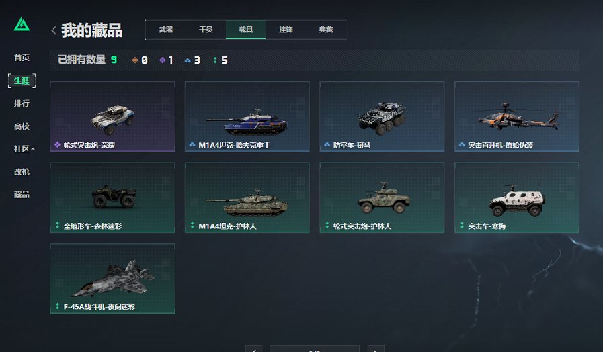Click the green triangle logo icon
The width and height of the screenshot is (603, 352).
click(22, 24)
